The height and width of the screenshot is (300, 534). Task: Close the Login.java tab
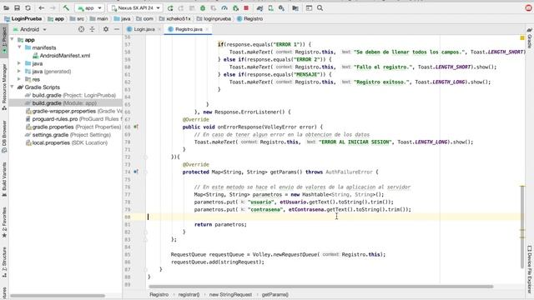pyautogui.click(x=159, y=29)
